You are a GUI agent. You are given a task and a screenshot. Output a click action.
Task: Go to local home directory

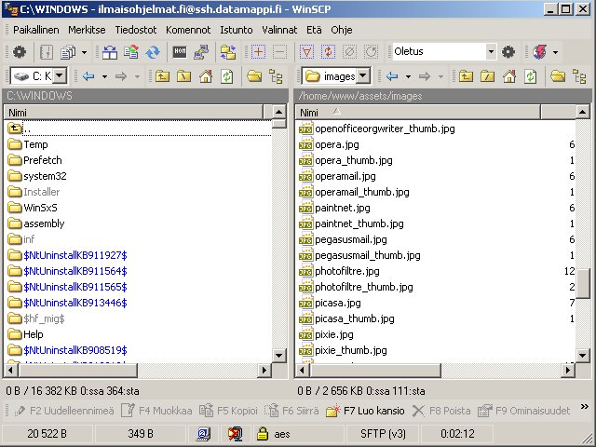(x=206, y=76)
